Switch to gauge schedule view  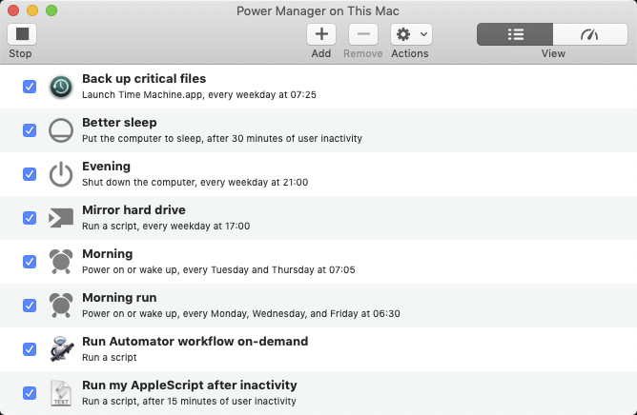tap(590, 34)
